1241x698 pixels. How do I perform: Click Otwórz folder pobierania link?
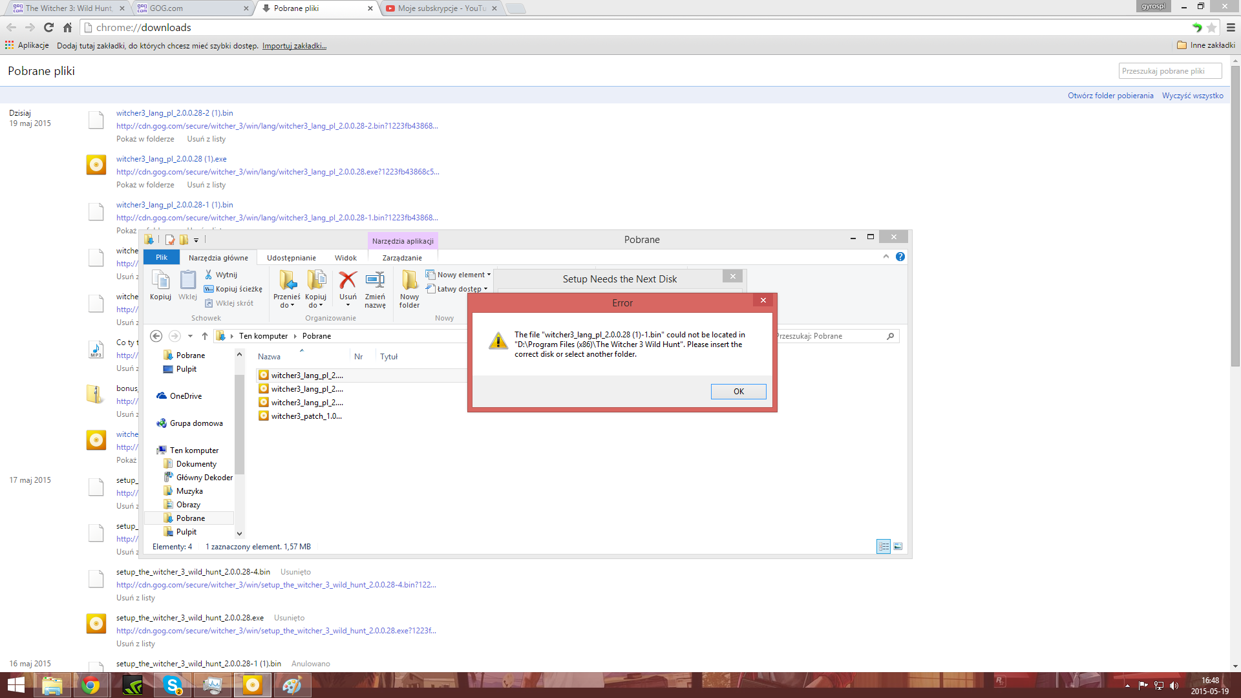point(1110,96)
